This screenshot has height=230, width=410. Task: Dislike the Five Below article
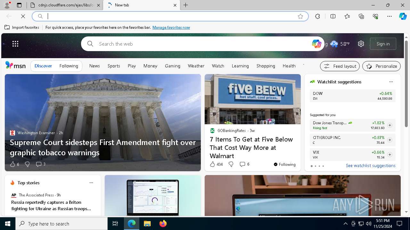pos(231,164)
